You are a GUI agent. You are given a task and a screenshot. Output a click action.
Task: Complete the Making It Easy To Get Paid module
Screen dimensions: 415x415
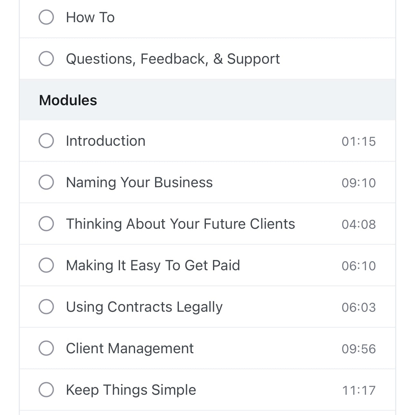click(x=46, y=265)
